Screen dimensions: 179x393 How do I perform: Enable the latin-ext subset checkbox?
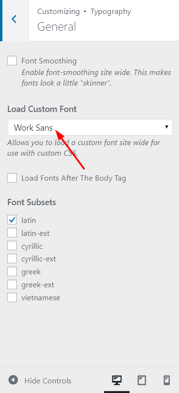coord(12,233)
